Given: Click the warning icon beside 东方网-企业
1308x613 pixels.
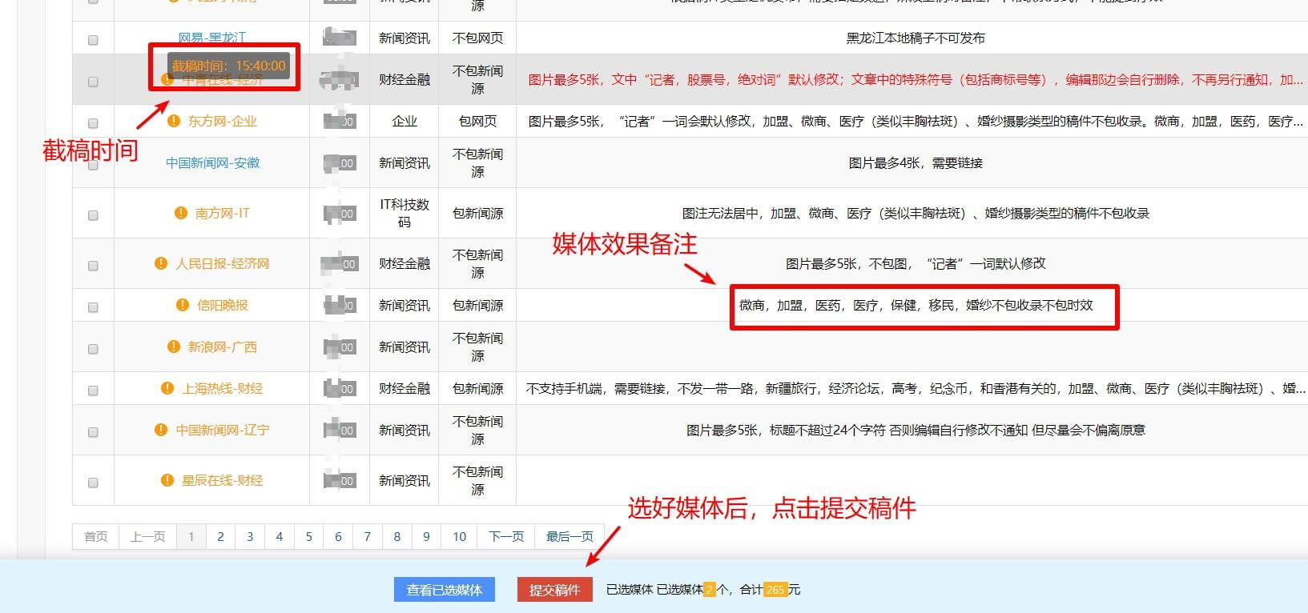Looking at the screenshot, I should point(174,121).
